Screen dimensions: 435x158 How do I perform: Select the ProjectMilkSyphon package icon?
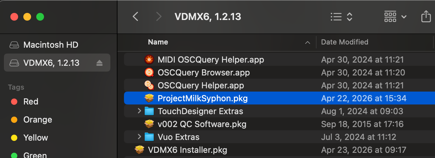click(149, 98)
